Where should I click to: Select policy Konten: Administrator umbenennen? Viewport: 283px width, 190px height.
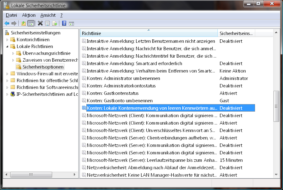123,78
